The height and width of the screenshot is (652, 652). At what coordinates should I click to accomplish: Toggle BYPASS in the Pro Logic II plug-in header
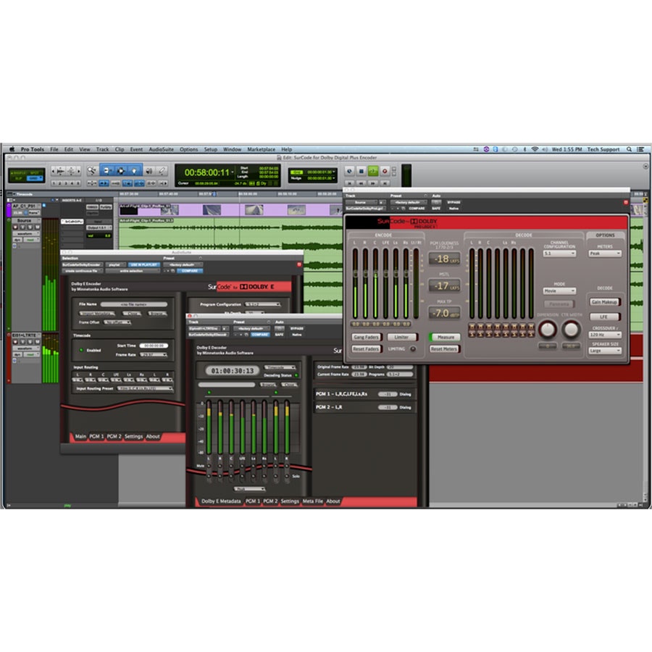pos(454,202)
